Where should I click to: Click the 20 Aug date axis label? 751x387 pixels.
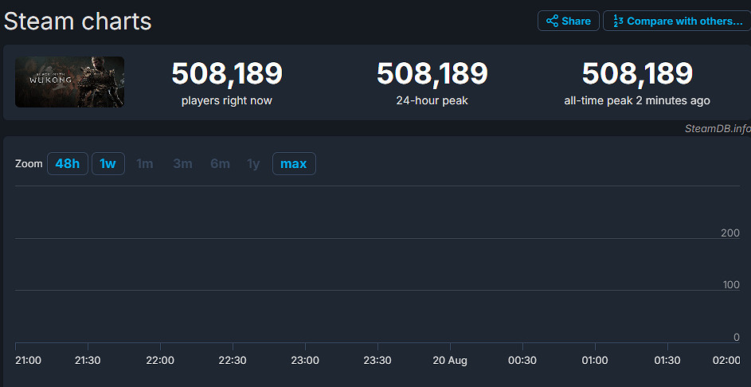pos(450,361)
